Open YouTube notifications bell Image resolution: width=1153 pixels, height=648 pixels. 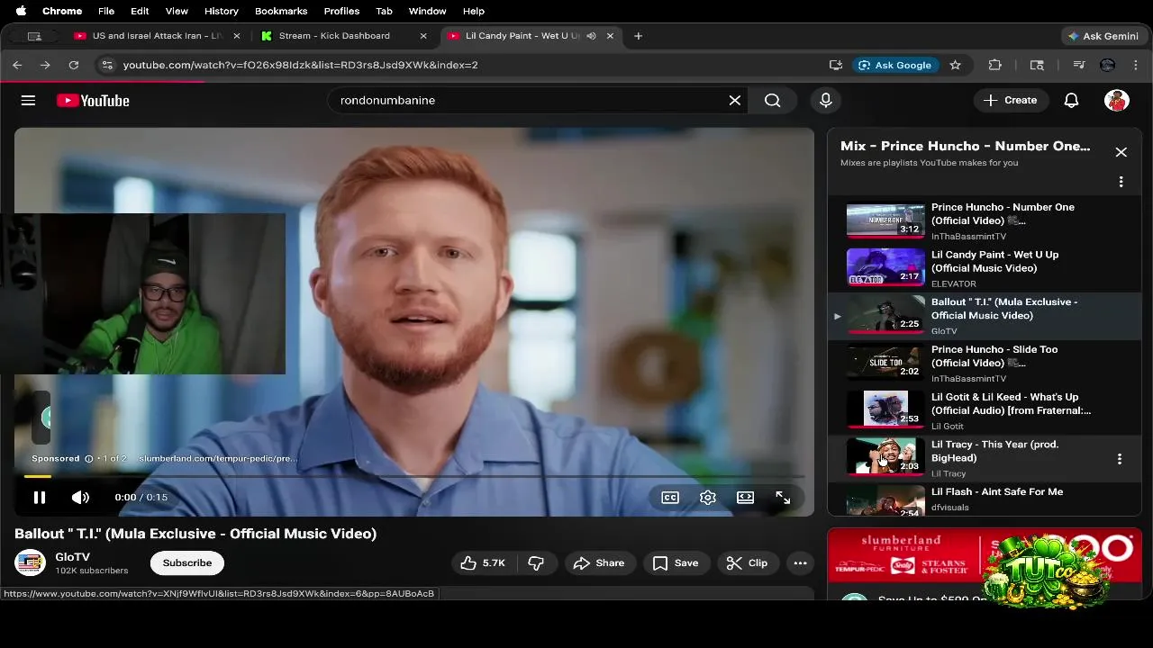point(1071,101)
